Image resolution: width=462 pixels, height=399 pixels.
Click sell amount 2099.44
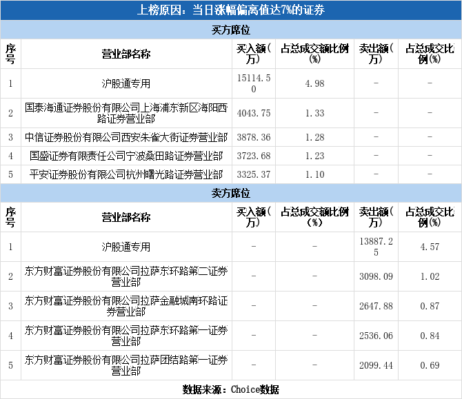coord(376,365)
